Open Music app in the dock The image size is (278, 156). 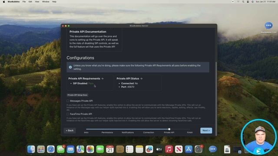tap(169, 149)
